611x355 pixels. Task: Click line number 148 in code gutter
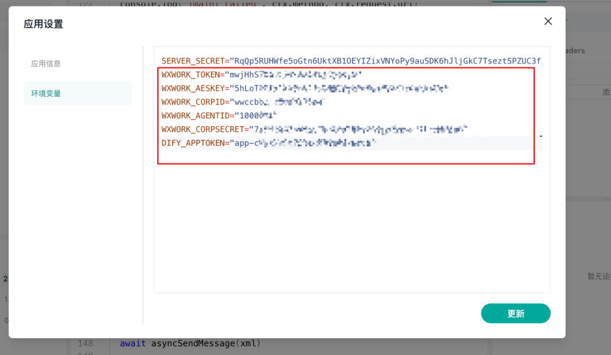point(85,343)
